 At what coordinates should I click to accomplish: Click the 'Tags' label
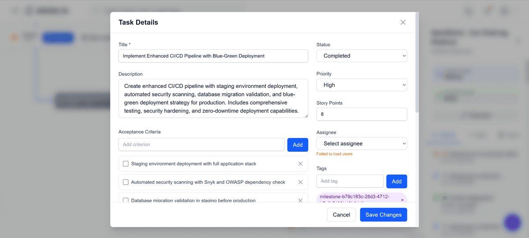pos(321,168)
